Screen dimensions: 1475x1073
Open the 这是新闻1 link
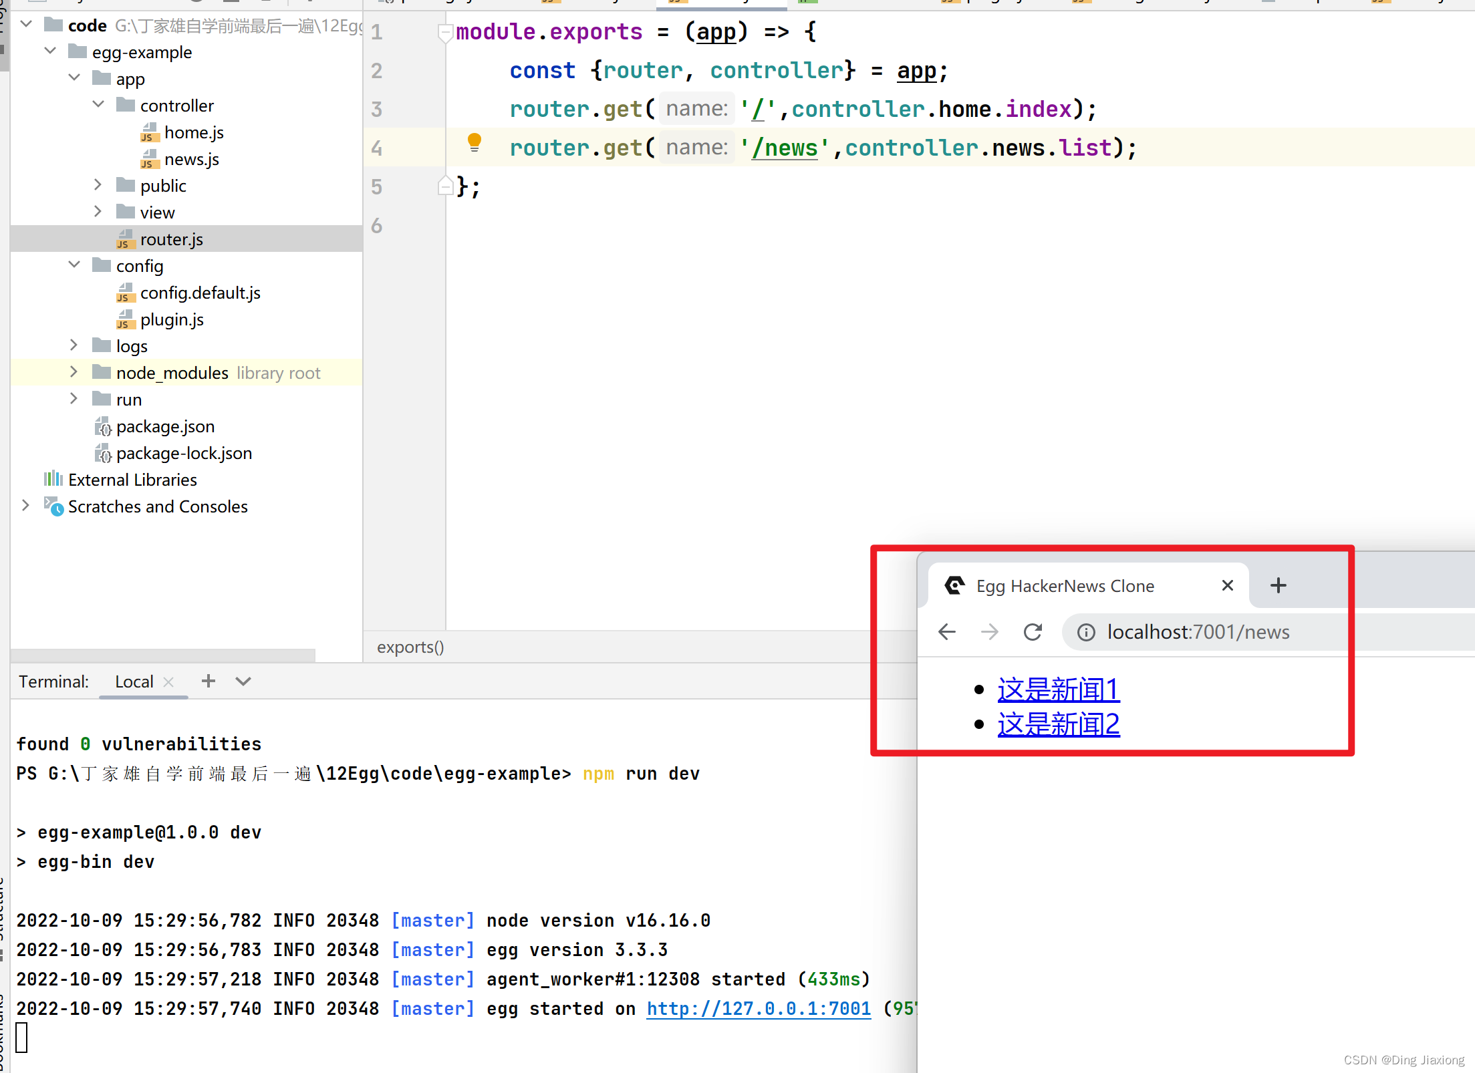[x=1059, y=689]
